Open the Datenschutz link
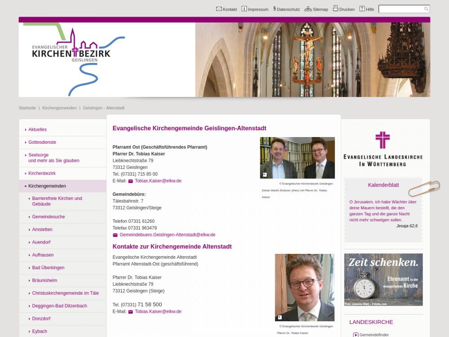Viewport: 449px width, 337px height. tap(288, 9)
